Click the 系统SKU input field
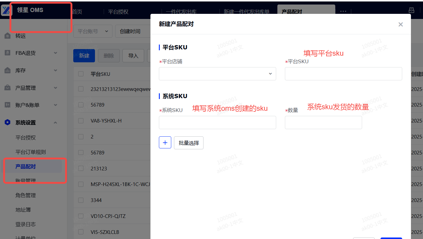The height and width of the screenshot is (239, 423). click(217, 123)
